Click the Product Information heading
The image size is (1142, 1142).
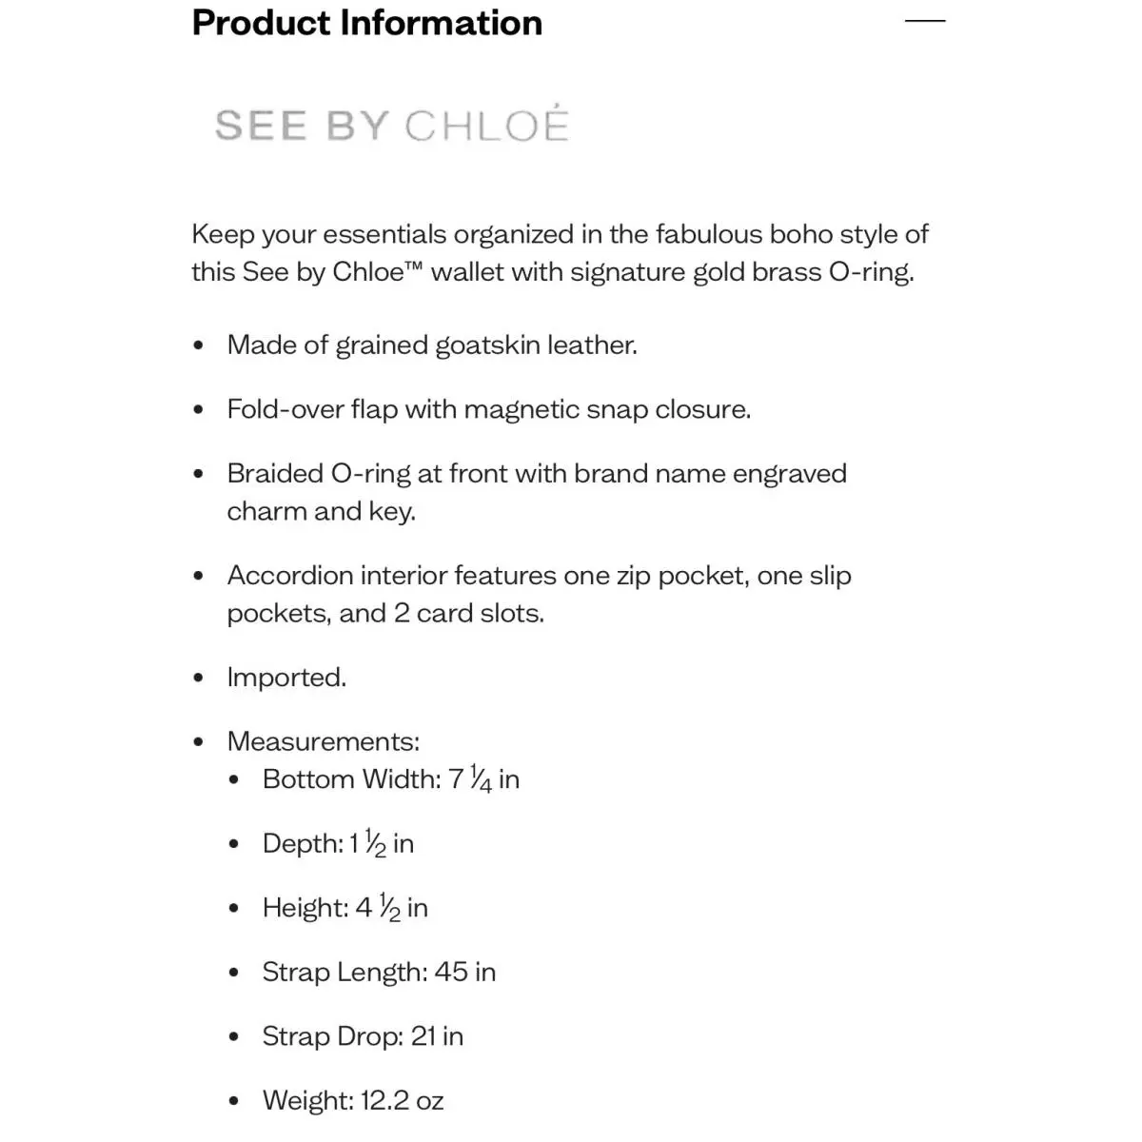coord(367,23)
